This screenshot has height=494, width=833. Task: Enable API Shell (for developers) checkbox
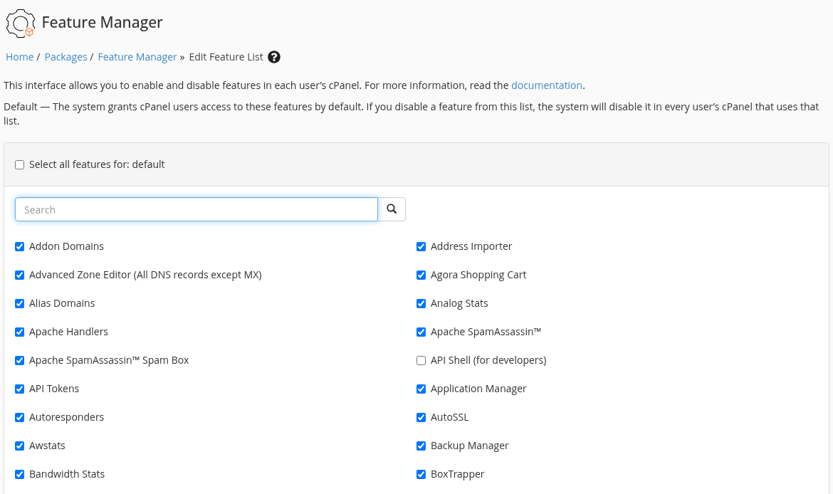421,360
